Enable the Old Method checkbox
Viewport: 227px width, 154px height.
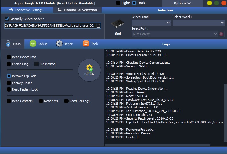(x=36, y=64)
